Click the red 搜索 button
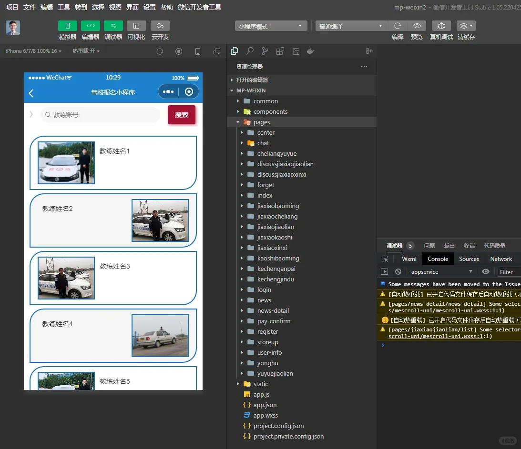 click(x=182, y=115)
